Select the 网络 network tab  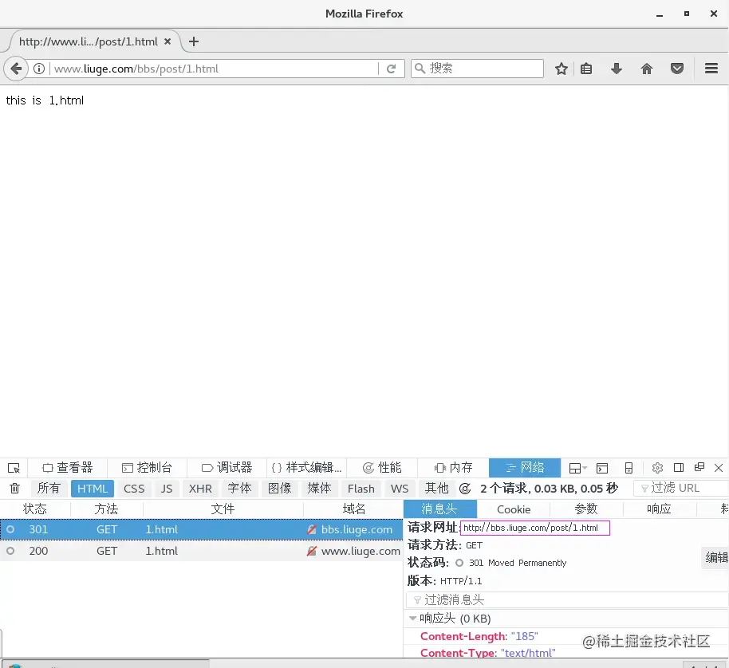[525, 468]
